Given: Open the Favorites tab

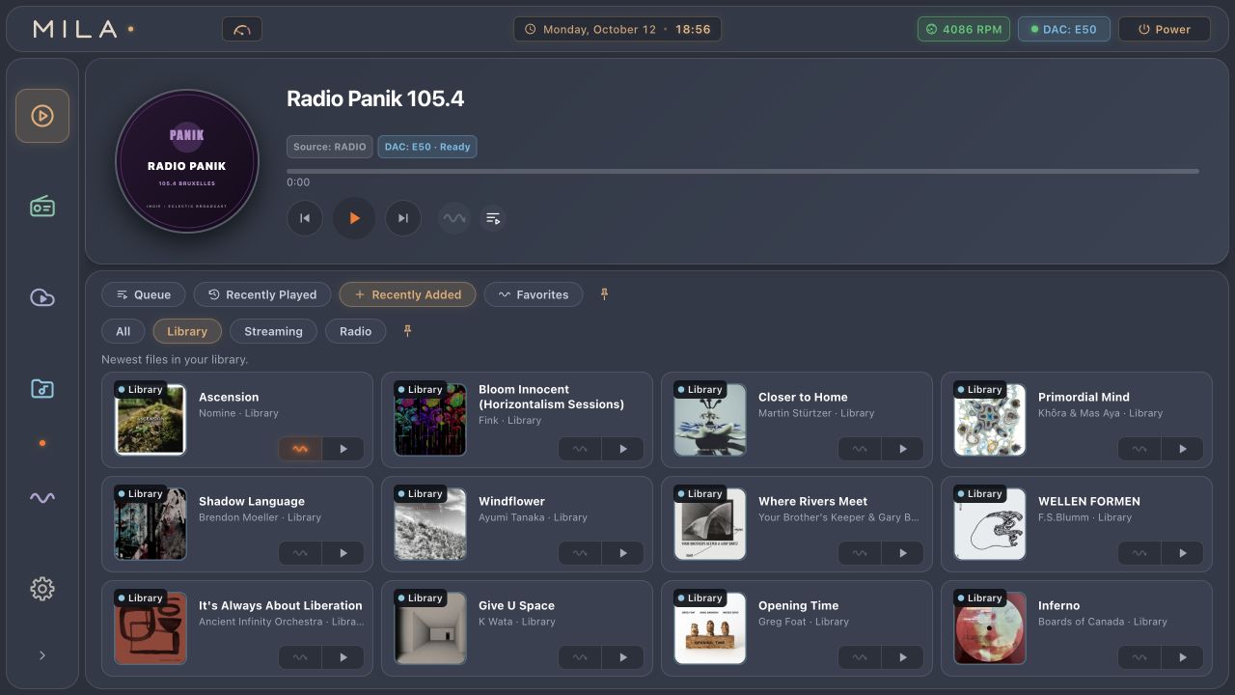Looking at the screenshot, I should (x=534, y=294).
